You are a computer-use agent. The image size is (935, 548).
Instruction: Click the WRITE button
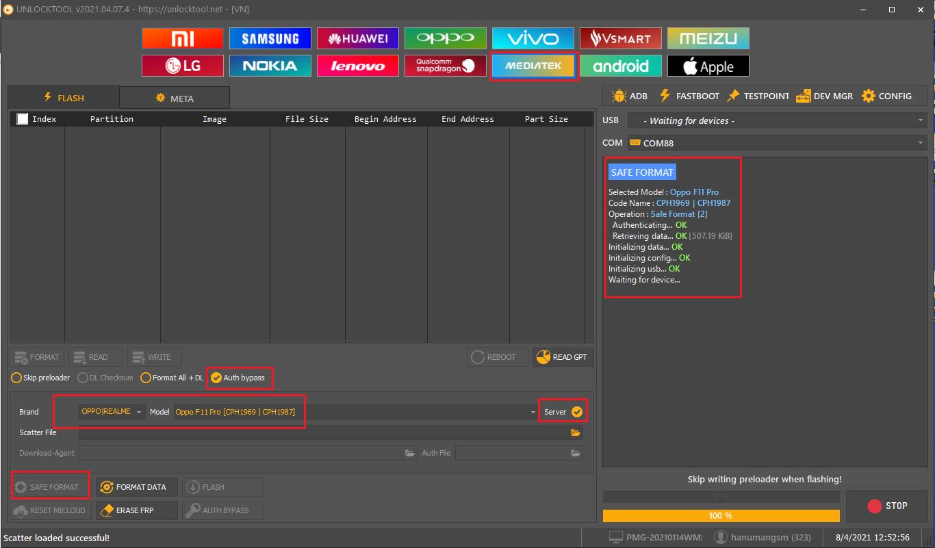tap(155, 357)
